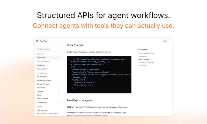Open the Quick Start page
This screenshot has width=207, height=124.
[x=41, y=65]
